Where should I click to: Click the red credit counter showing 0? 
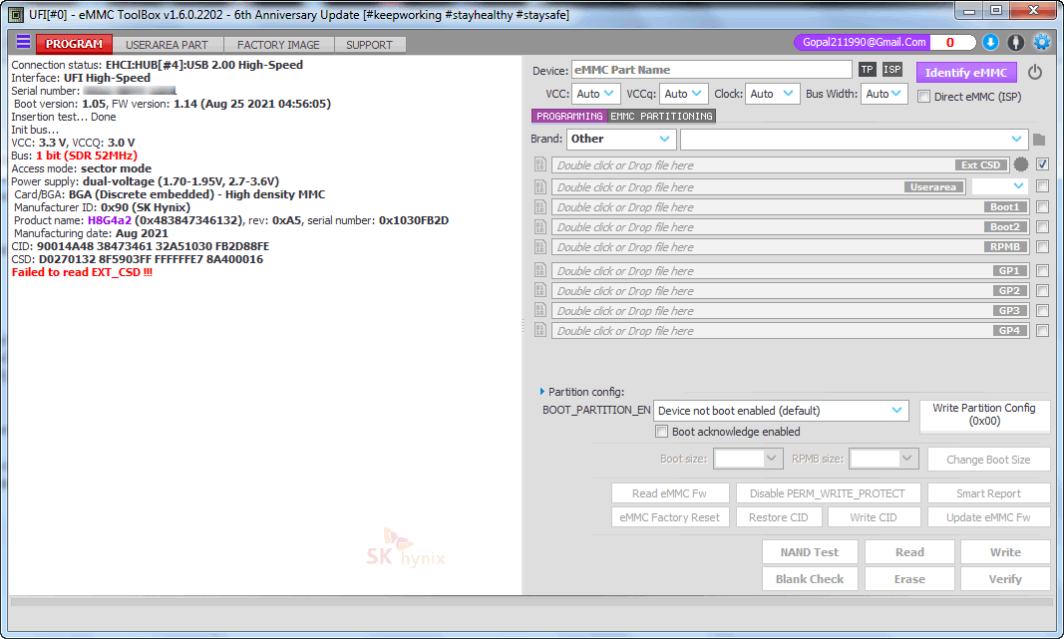[x=951, y=42]
